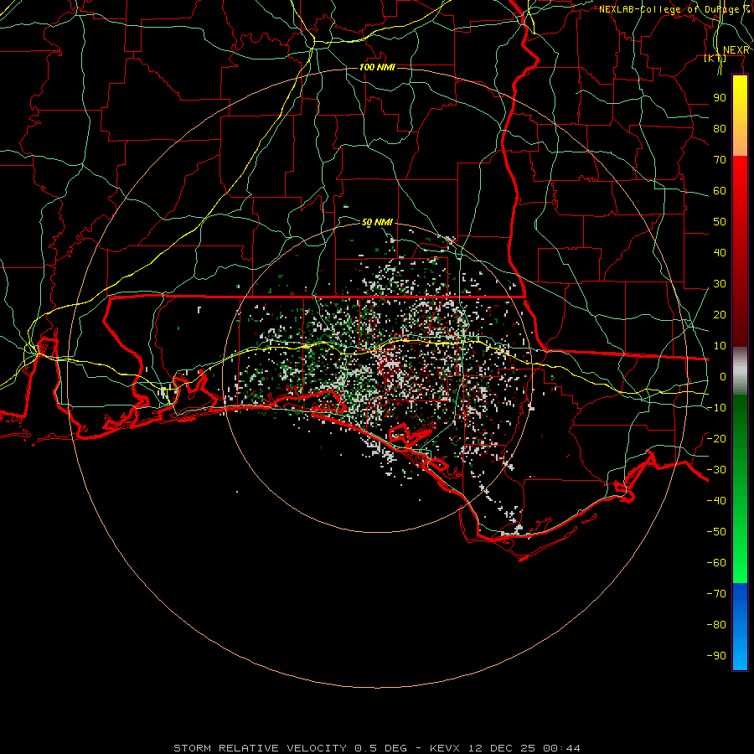Click the KEVX radar site identifier
Screen dimensions: 754x754
tap(446, 748)
